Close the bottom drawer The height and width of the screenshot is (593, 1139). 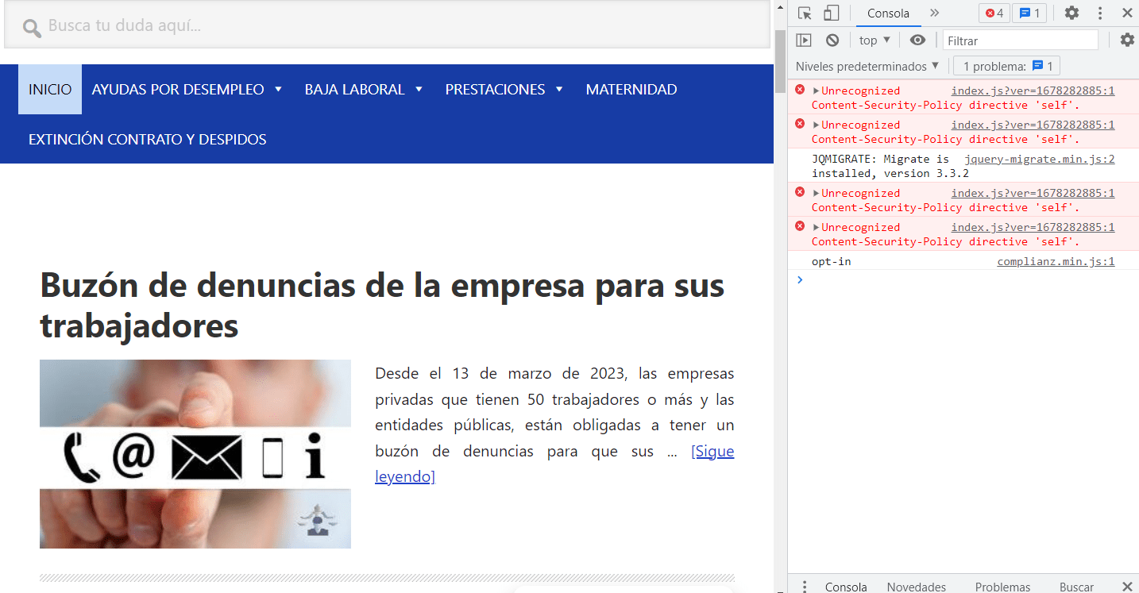click(x=1126, y=587)
